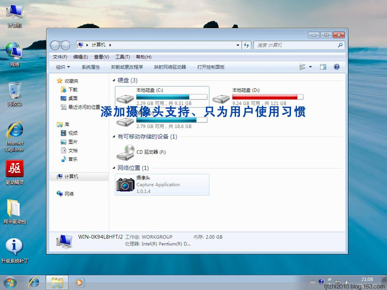387x290 pixels.
Task: Click the 本地磁盘 (D:) red usage bar
Action: click(x=267, y=97)
